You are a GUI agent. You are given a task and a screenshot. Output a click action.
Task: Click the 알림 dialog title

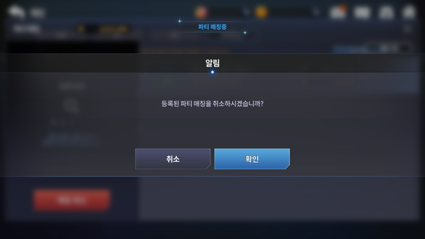[212, 63]
